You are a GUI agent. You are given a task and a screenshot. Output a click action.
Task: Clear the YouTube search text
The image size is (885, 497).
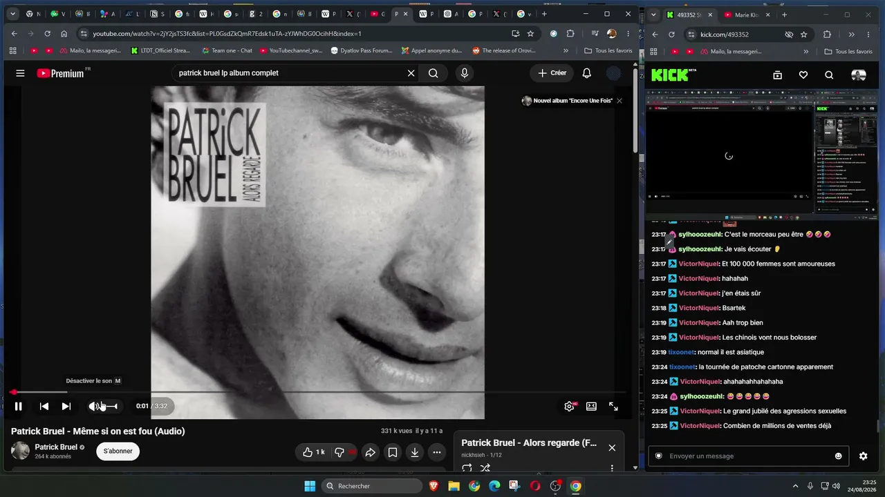(x=411, y=73)
